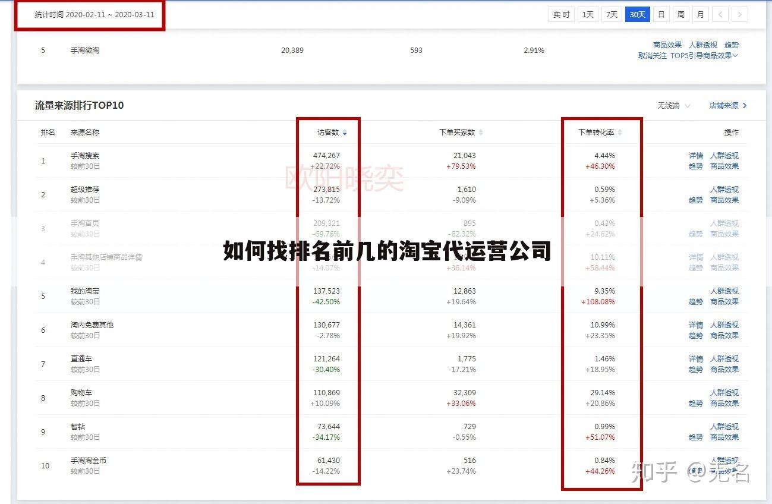View 趋势 for 直通车
Screen dimensions: 772x504
pos(696,370)
